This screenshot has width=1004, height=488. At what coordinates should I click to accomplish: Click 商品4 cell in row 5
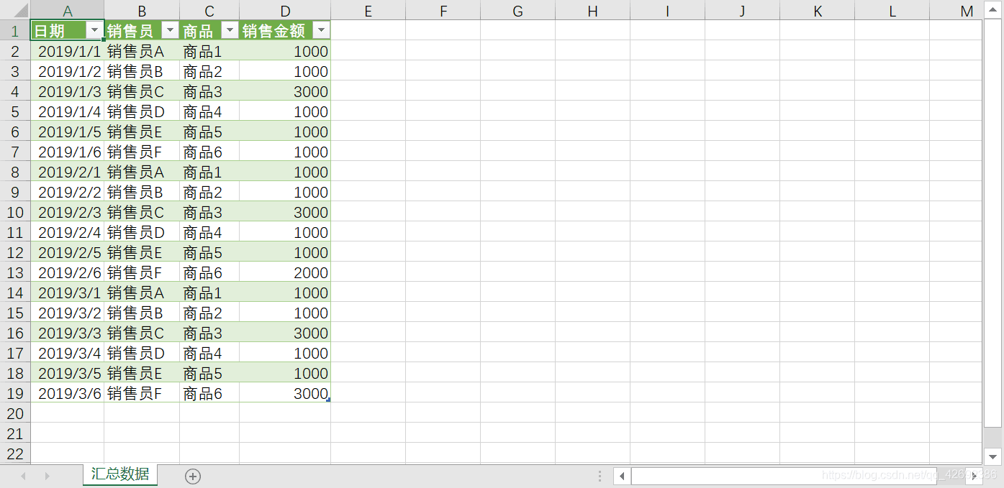[x=209, y=111]
